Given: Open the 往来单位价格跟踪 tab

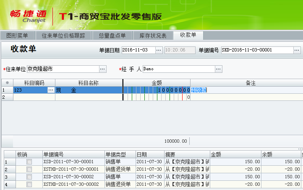Looking at the screenshot, I should coord(63,36).
